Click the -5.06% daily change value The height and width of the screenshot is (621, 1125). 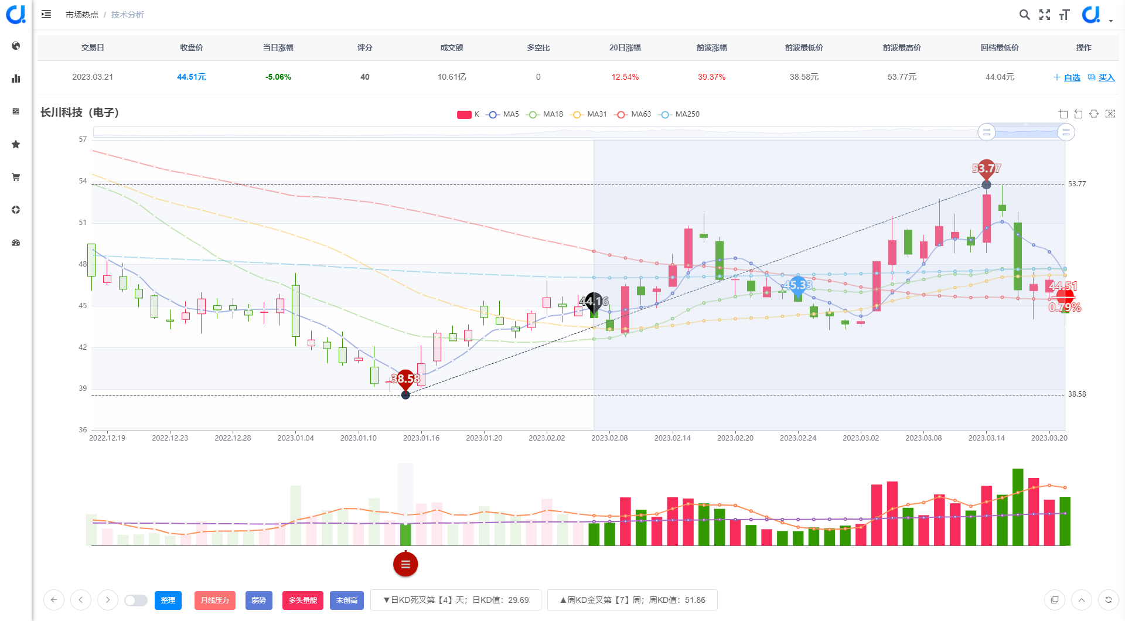(x=278, y=77)
